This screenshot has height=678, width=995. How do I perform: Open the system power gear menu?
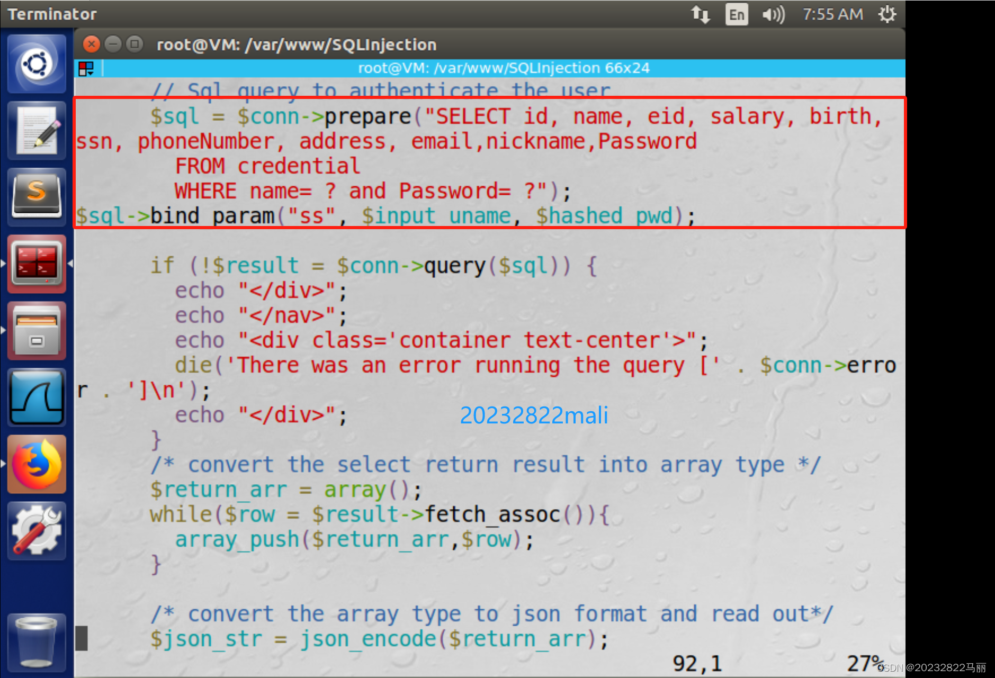point(888,14)
